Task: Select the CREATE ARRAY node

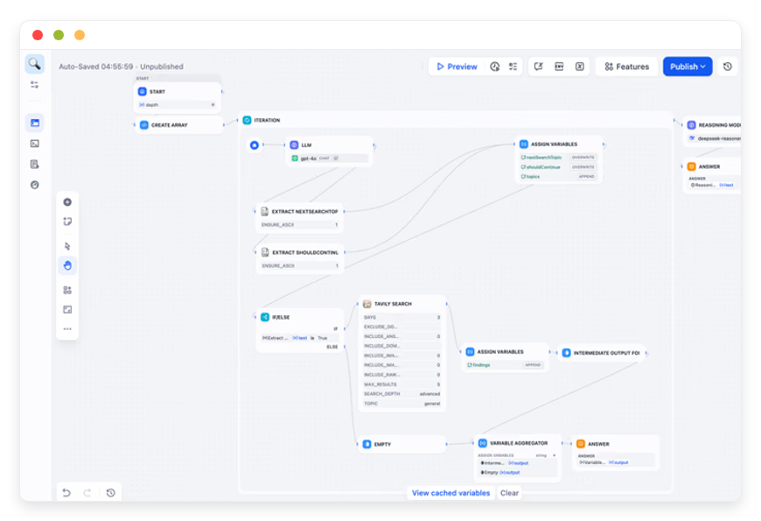Action: [x=178, y=125]
